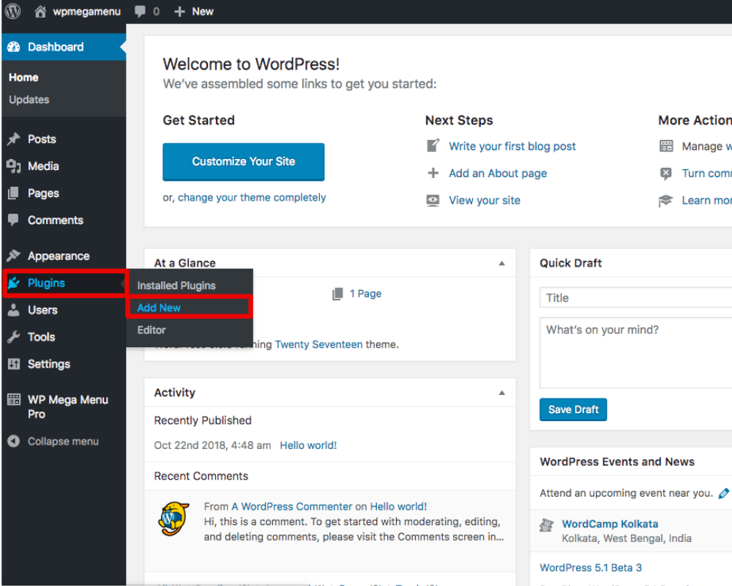Click New in the admin bar

pyautogui.click(x=203, y=12)
